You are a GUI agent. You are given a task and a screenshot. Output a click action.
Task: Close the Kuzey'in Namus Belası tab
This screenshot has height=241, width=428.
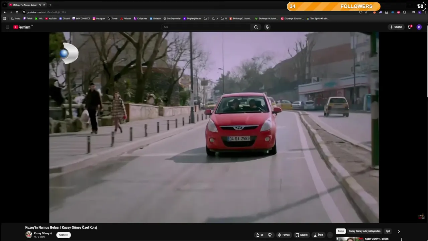pos(44,5)
